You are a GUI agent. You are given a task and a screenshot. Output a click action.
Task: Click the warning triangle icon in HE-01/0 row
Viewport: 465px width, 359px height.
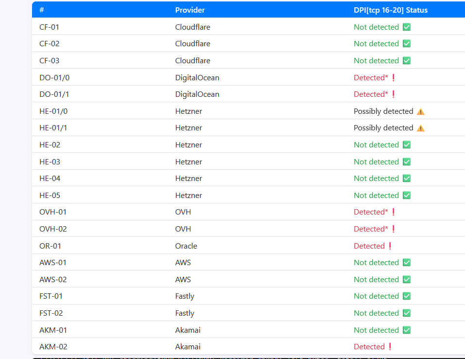pyautogui.click(x=420, y=111)
